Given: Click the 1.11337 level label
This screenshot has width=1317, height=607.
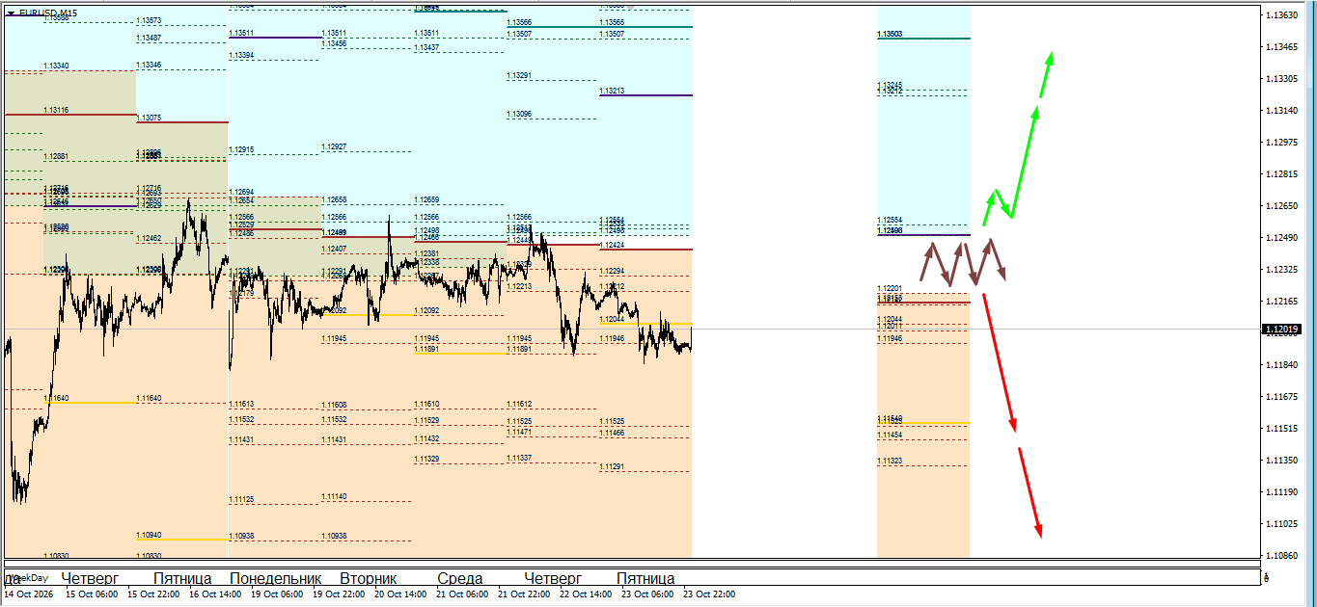Looking at the screenshot, I should tap(519, 458).
